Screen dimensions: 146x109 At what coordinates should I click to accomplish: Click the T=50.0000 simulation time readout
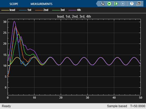(x=138, y=106)
